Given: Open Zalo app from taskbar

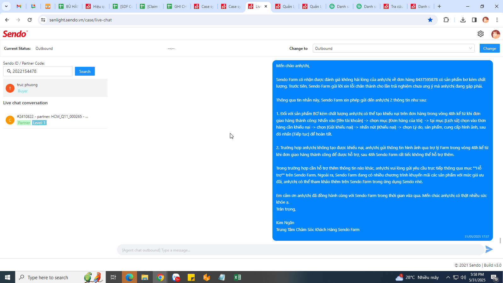Looking at the screenshot, I should (x=176, y=277).
